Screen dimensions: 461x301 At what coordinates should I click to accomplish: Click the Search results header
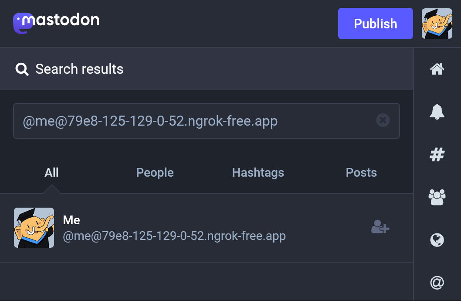[x=80, y=68]
